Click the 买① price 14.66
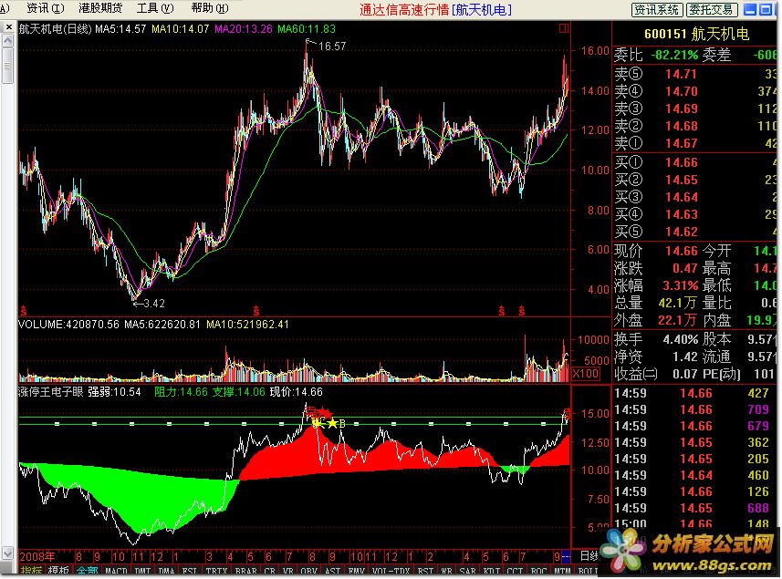The height and width of the screenshot is (579, 782). 681,162
